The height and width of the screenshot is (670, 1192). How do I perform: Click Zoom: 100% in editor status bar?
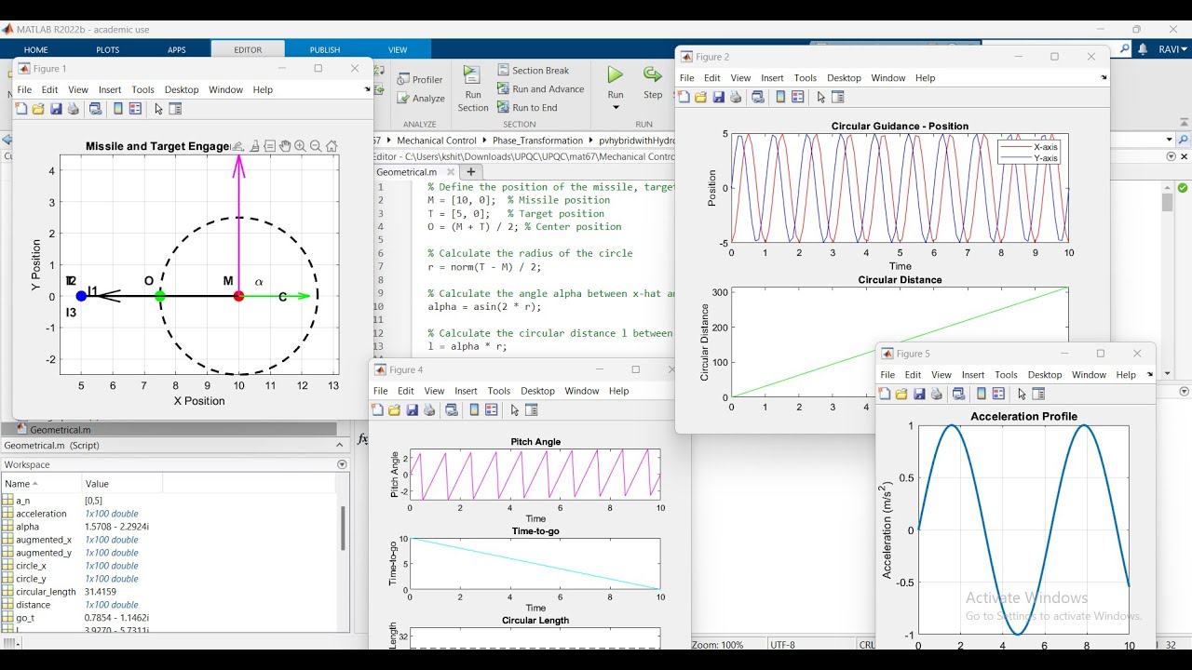click(x=718, y=645)
